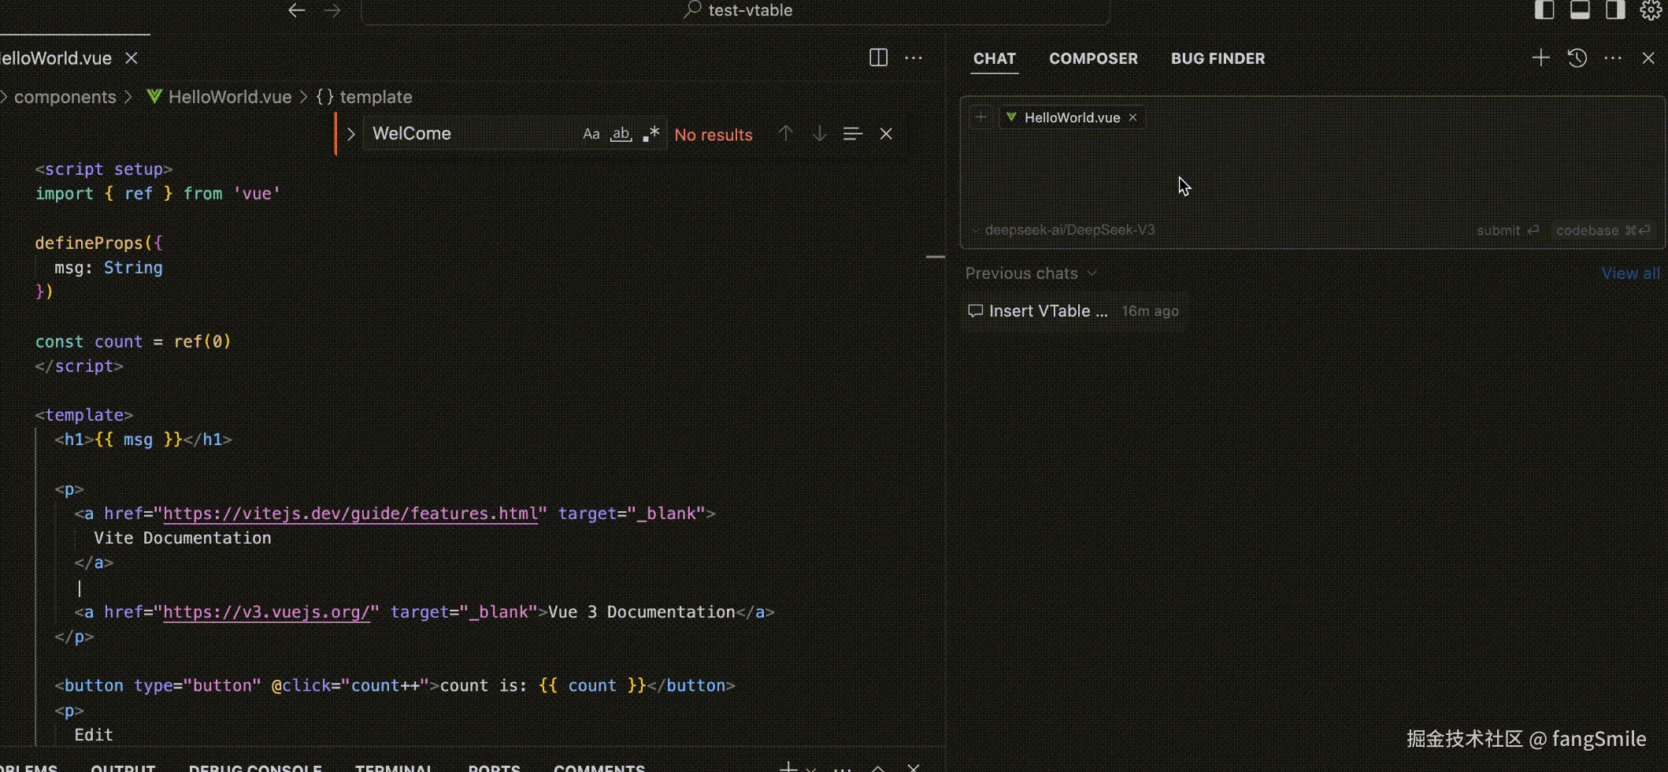Switch to the TERMINAL panel tab
This screenshot has width=1668, height=772.
[394, 768]
